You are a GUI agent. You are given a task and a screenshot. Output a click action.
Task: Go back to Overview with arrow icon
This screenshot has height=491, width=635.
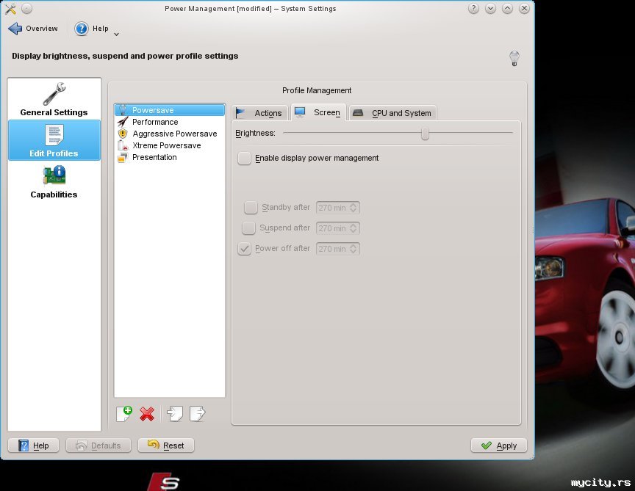15,29
